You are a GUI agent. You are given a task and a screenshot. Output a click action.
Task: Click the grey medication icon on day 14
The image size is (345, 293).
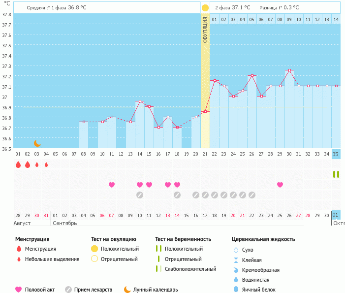click(140, 195)
